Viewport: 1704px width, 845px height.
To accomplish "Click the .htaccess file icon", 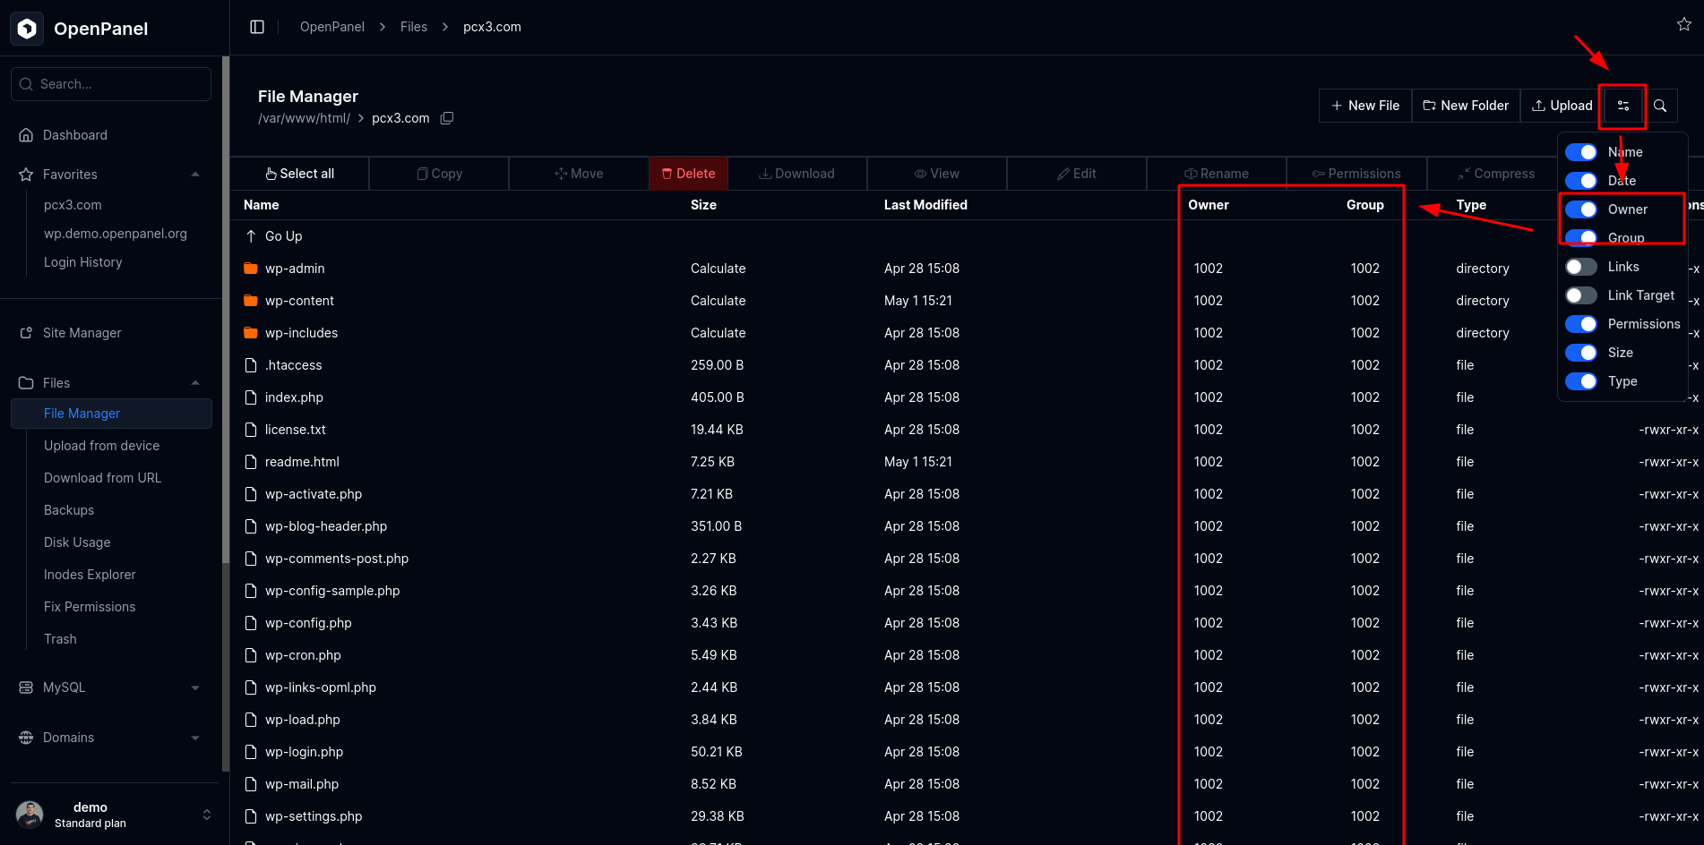I will [251, 365].
